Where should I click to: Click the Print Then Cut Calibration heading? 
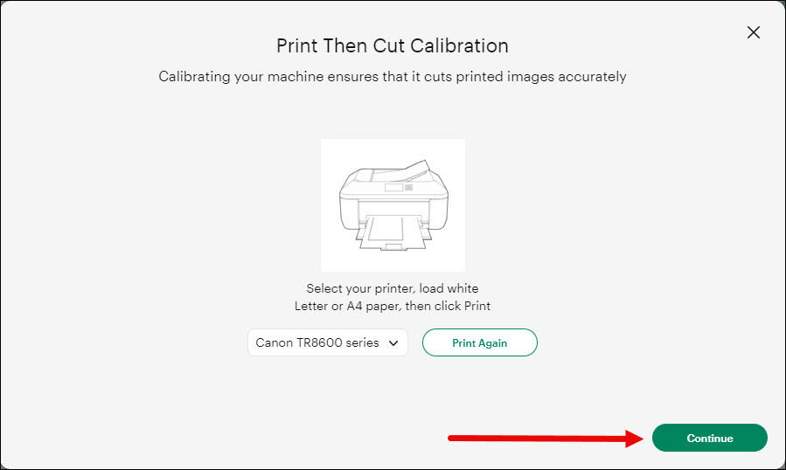393,45
